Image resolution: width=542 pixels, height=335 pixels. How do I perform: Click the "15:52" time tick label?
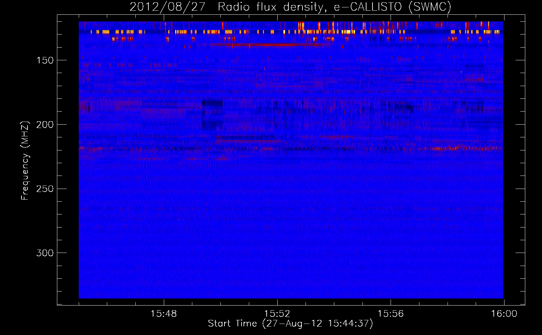[277, 314]
